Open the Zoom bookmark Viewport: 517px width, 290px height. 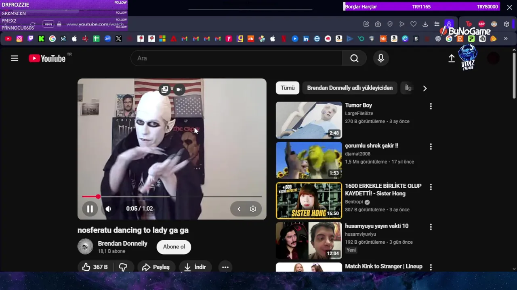tap(107, 39)
